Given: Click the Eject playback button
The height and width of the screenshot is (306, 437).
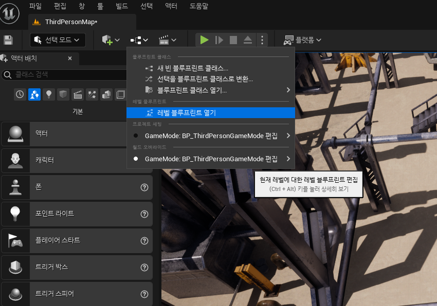Looking at the screenshot, I should point(248,40).
